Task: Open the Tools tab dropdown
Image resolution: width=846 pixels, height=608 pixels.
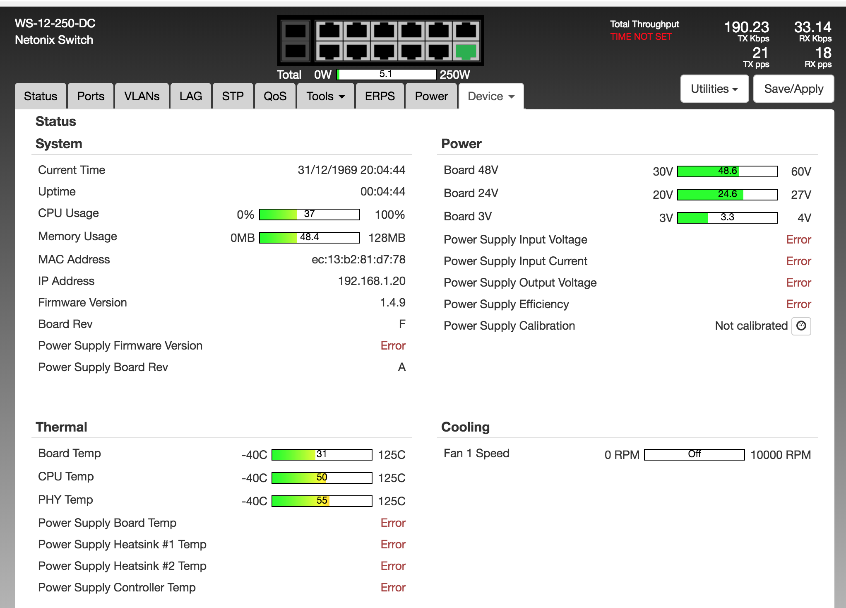Action: 325,96
